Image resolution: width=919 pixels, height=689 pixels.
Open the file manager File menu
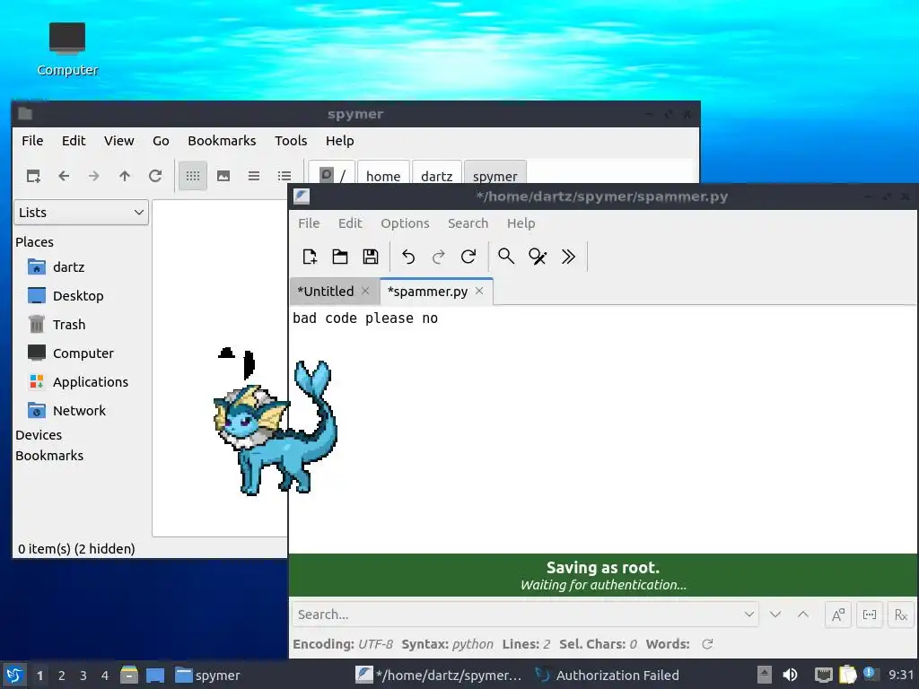coord(32,141)
